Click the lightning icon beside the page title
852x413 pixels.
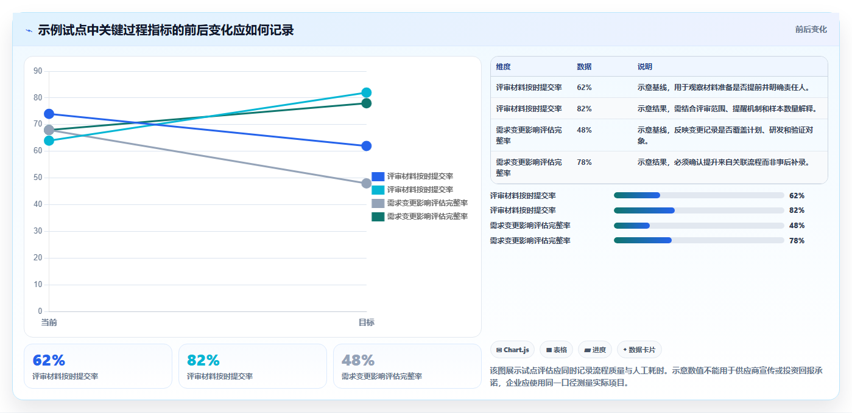pyautogui.click(x=29, y=30)
